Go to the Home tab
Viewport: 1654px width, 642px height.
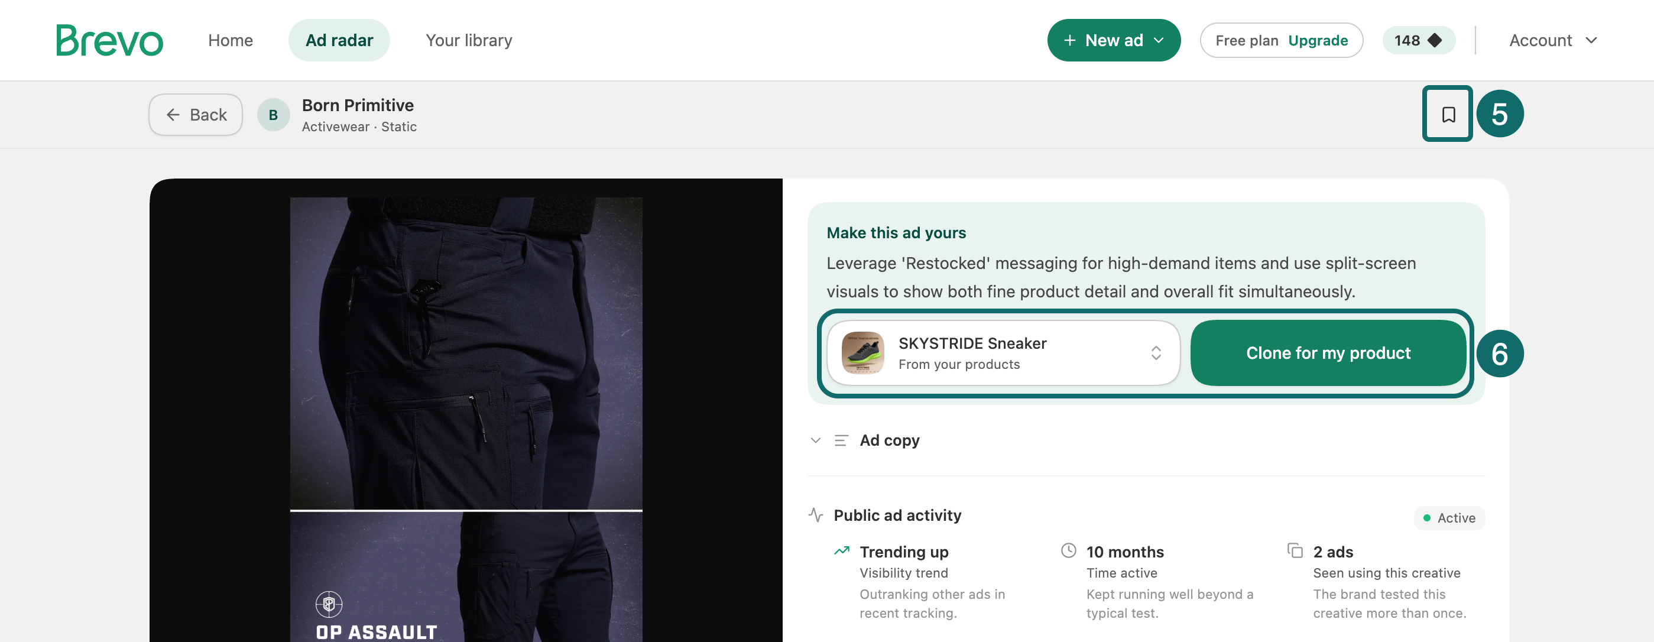coord(231,40)
